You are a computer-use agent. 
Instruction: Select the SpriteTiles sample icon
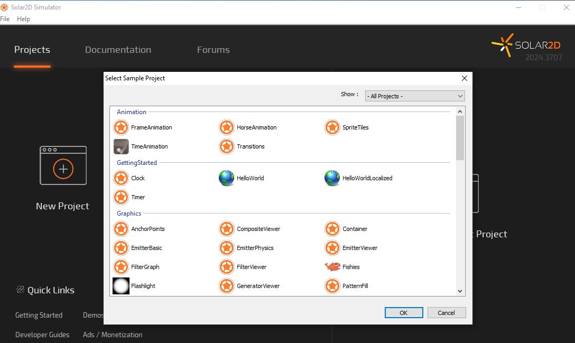pos(332,128)
